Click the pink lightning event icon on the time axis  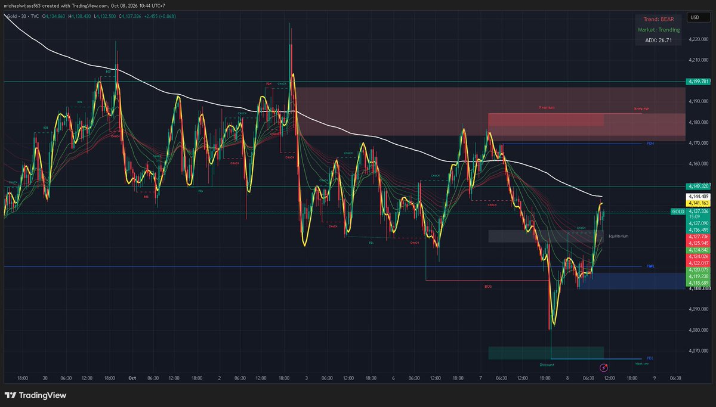[x=604, y=368]
